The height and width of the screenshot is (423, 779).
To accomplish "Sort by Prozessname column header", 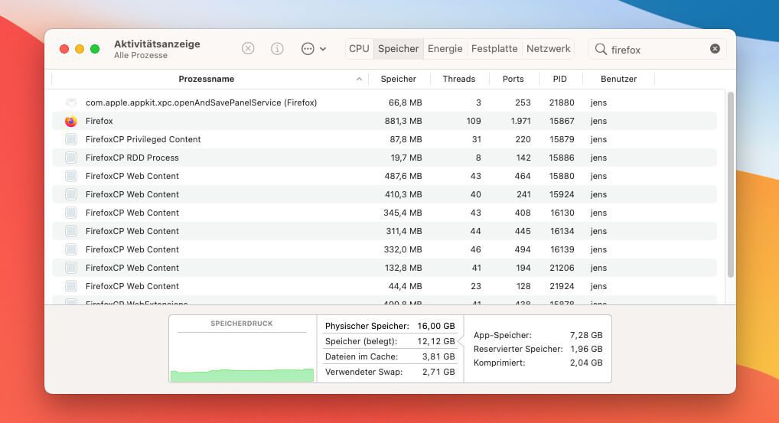I will 206,79.
